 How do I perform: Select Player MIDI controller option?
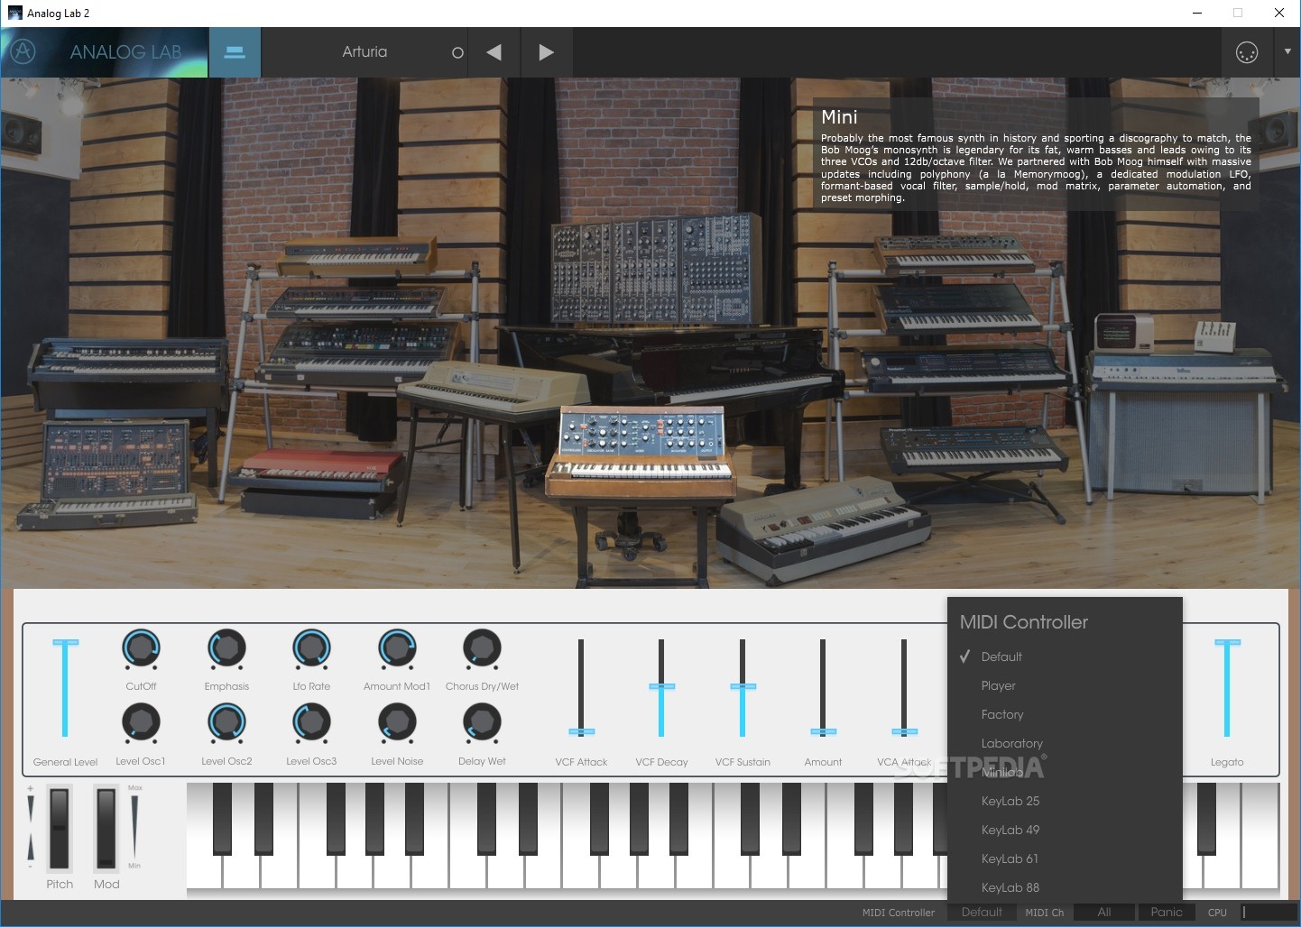1065,685
